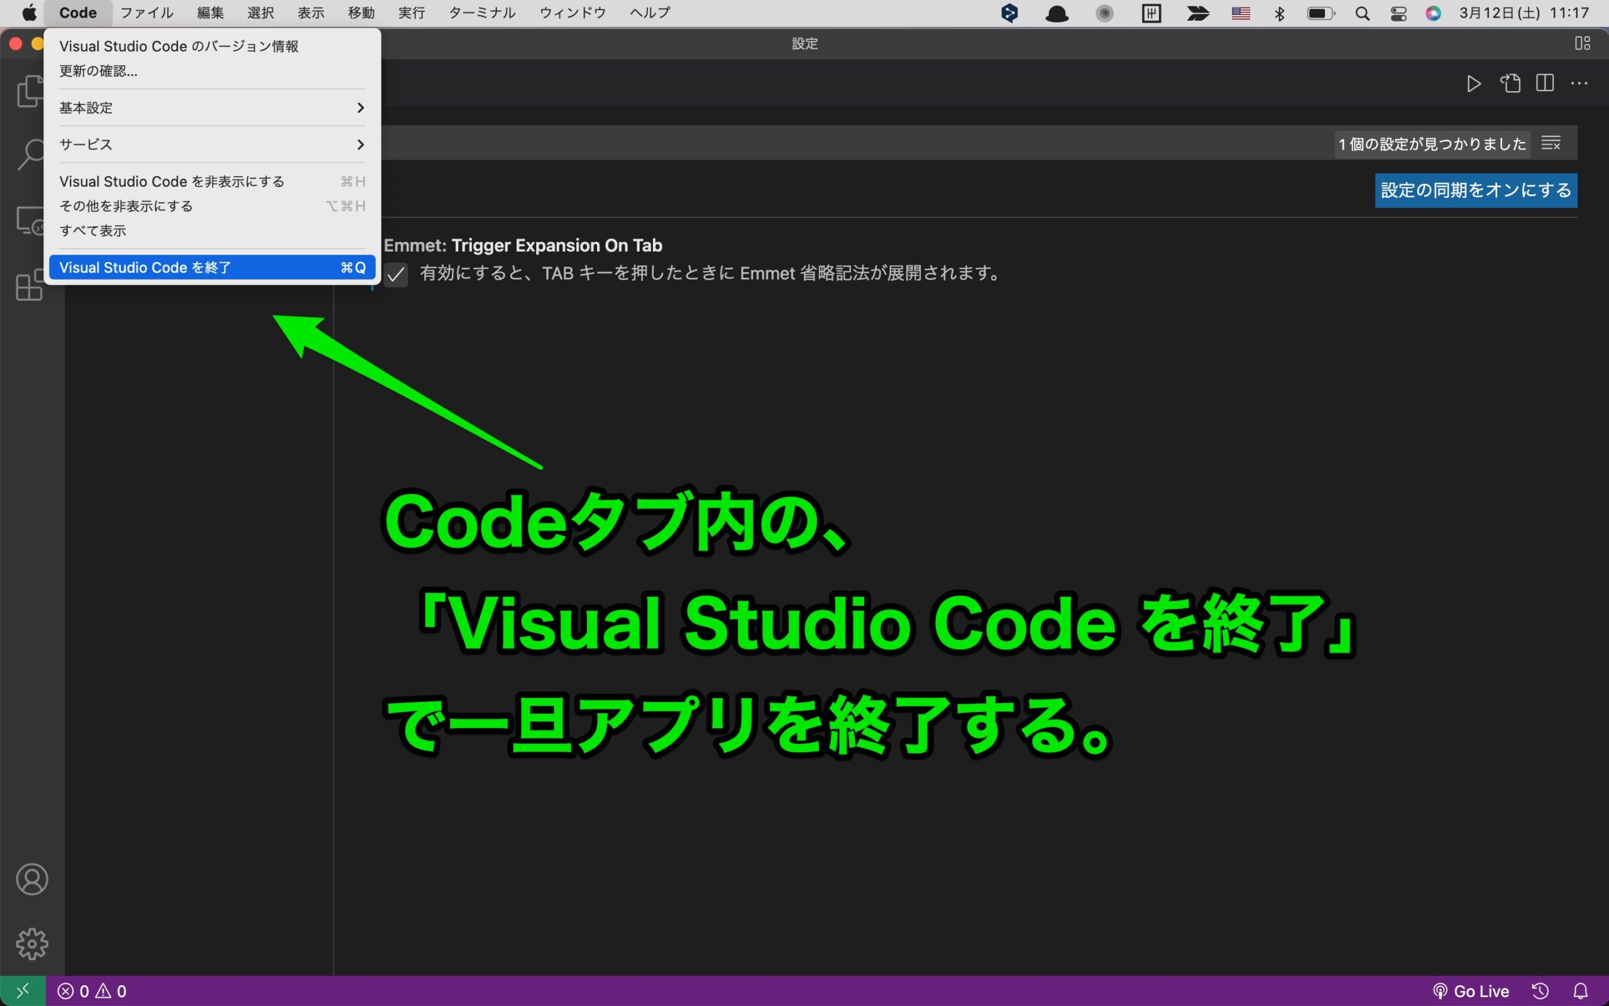Open the ファイル menu
The width and height of the screenshot is (1609, 1006).
tap(146, 13)
